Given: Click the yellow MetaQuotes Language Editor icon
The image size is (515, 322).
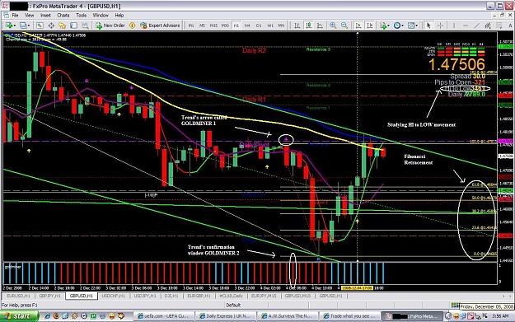Looking at the screenshot, I should pyautogui.click(x=133, y=26).
